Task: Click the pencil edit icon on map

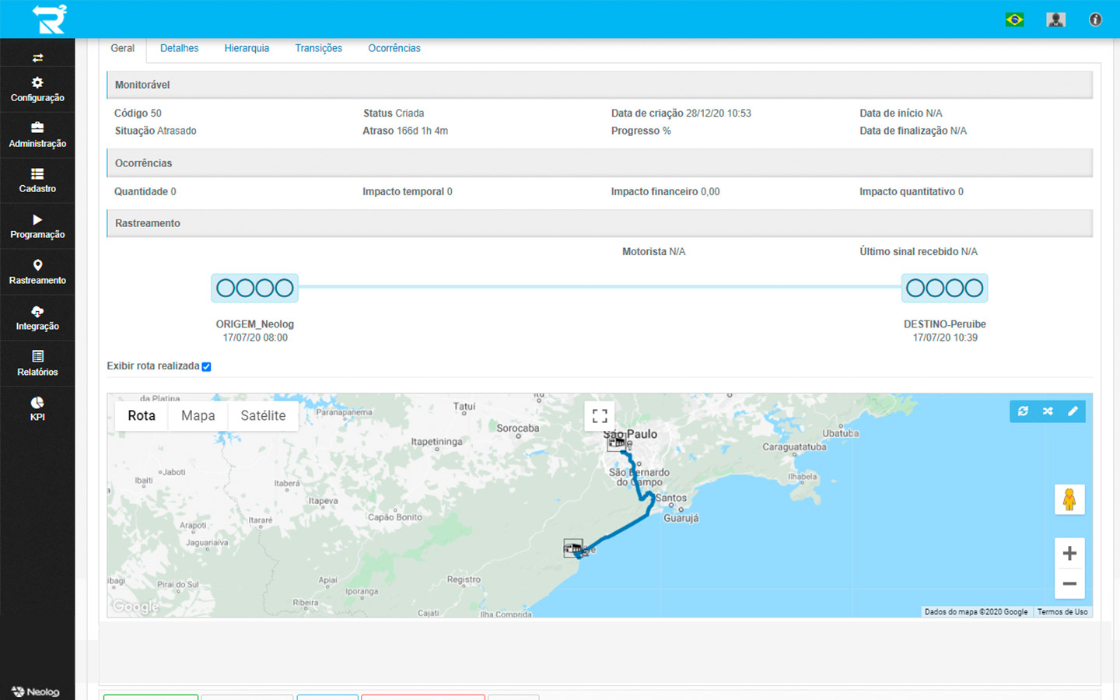Action: tap(1073, 411)
